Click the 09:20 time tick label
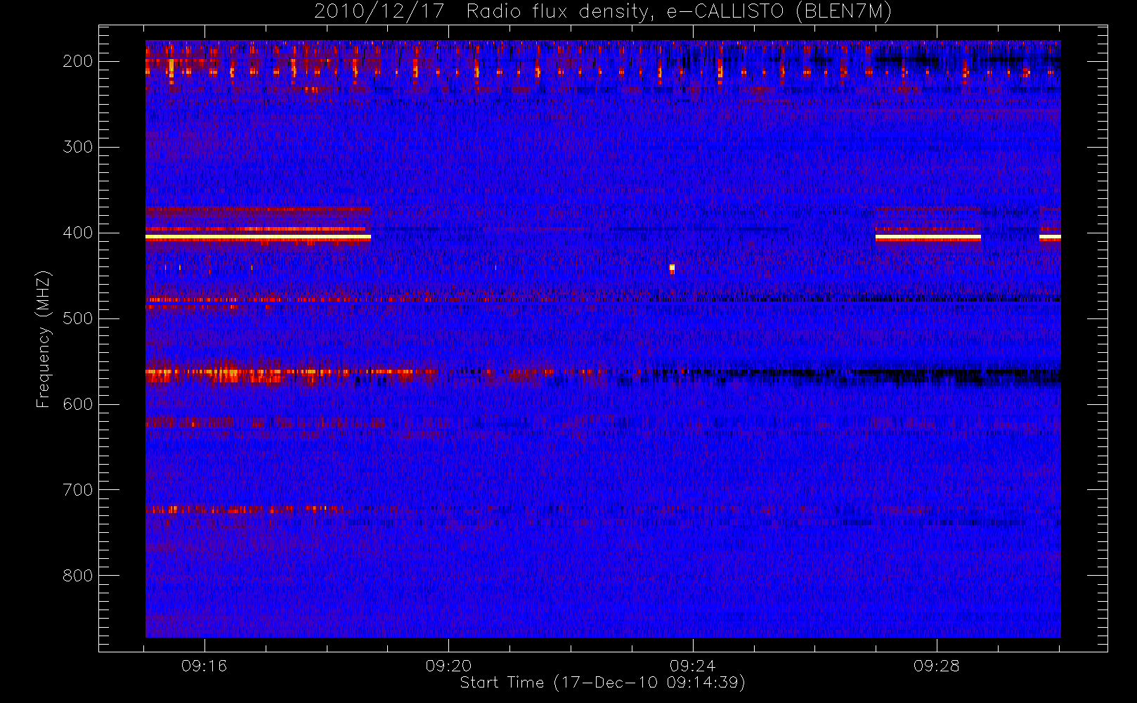 tap(448, 666)
